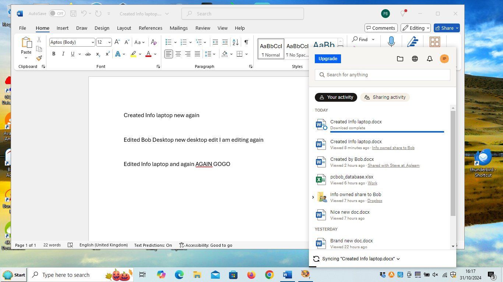503x282 pixels.
Task: Click the Format Painter brush icon
Action: (39, 58)
